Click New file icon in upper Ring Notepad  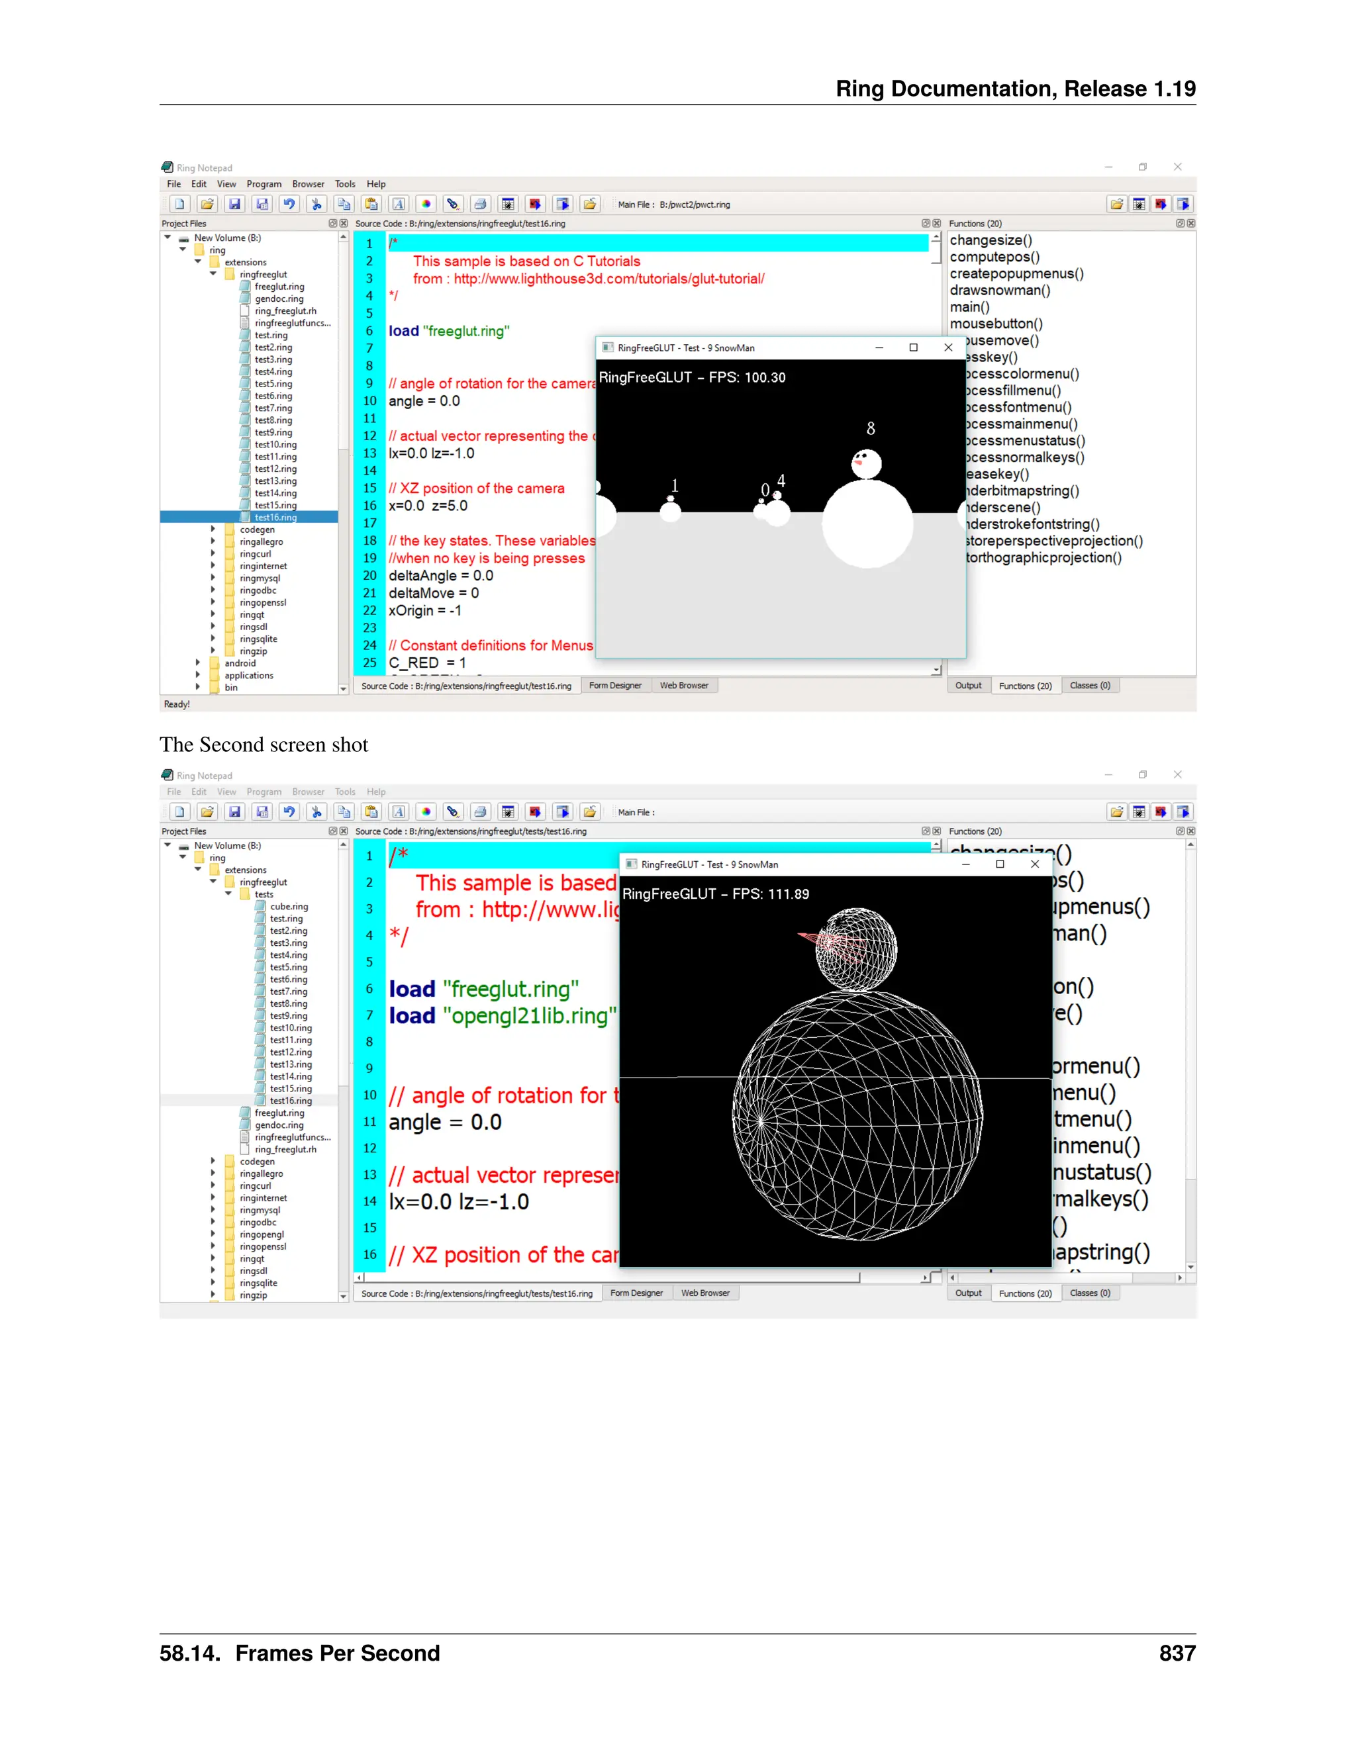(180, 204)
